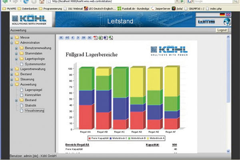Viewport: 240px width, 160px height.
Task: Select Kennzahlen in navigation tree
Action: (x=34, y=95)
